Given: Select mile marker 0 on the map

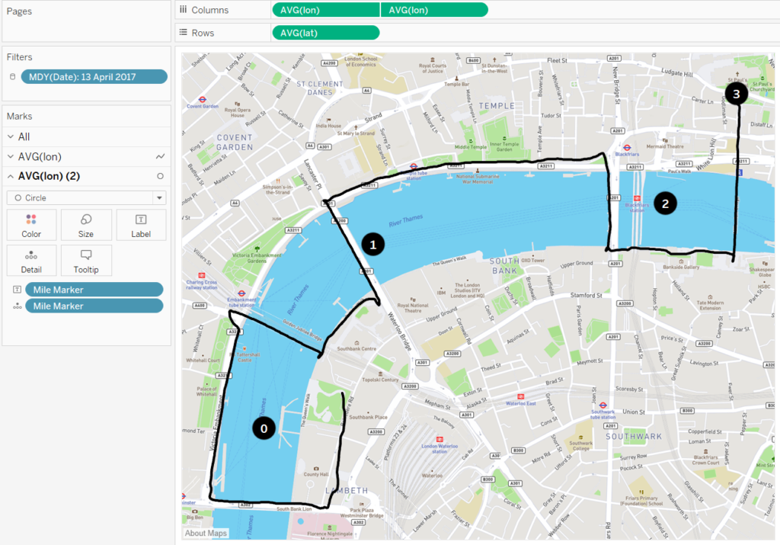Looking at the screenshot, I should [x=264, y=428].
